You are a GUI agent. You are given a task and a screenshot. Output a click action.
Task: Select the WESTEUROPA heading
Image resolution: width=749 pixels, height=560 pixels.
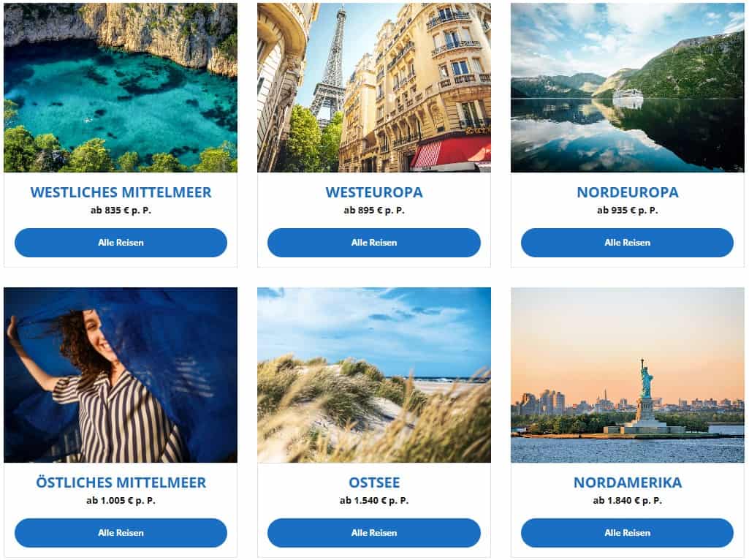pyautogui.click(x=374, y=192)
